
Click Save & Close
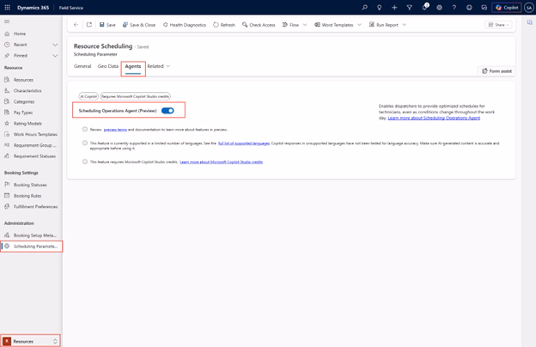tap(139, 25)
